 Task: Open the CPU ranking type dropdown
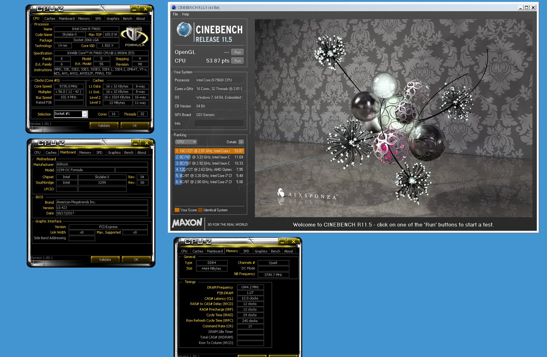tap(186, 142)
